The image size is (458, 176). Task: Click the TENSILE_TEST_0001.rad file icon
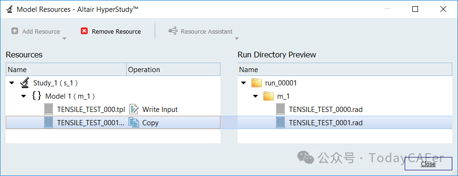280,123
